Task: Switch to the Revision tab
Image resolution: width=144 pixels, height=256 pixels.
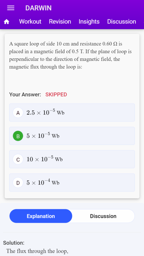Action: point(60,21)
